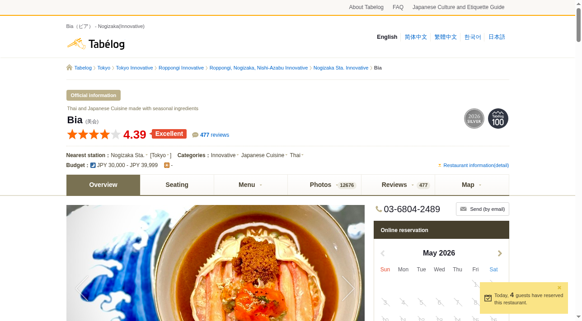
Task: Switch language to 简体中文
Action: click(416, 37)
